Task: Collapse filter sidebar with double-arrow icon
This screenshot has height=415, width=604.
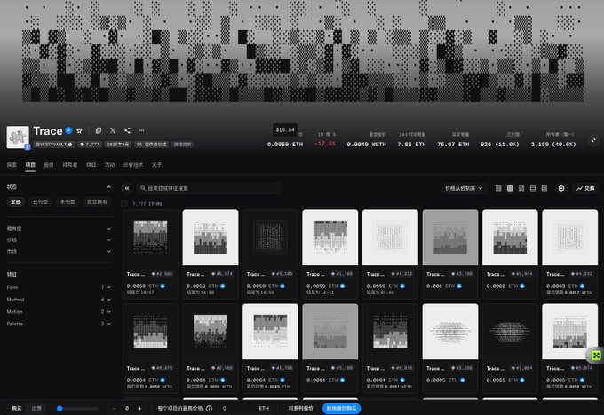Action: coord(127,188)
